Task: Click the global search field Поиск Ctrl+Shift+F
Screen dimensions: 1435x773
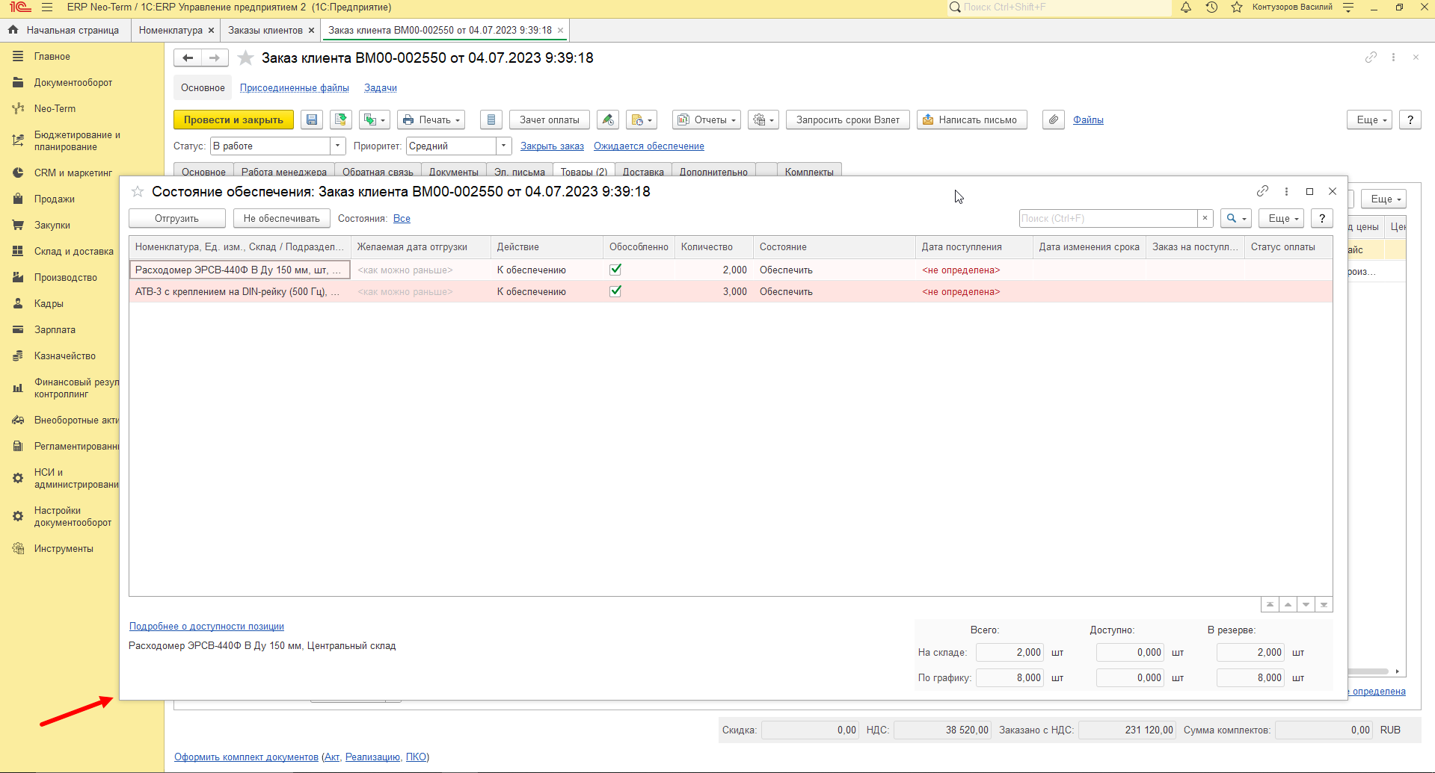Action: [x=1060, y=7]
